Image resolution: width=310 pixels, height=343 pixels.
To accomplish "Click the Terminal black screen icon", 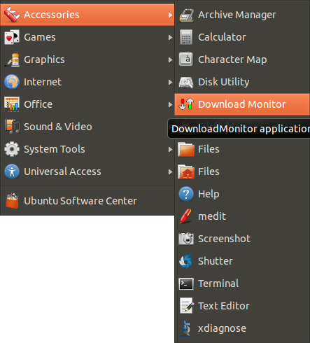I will 186,283.
